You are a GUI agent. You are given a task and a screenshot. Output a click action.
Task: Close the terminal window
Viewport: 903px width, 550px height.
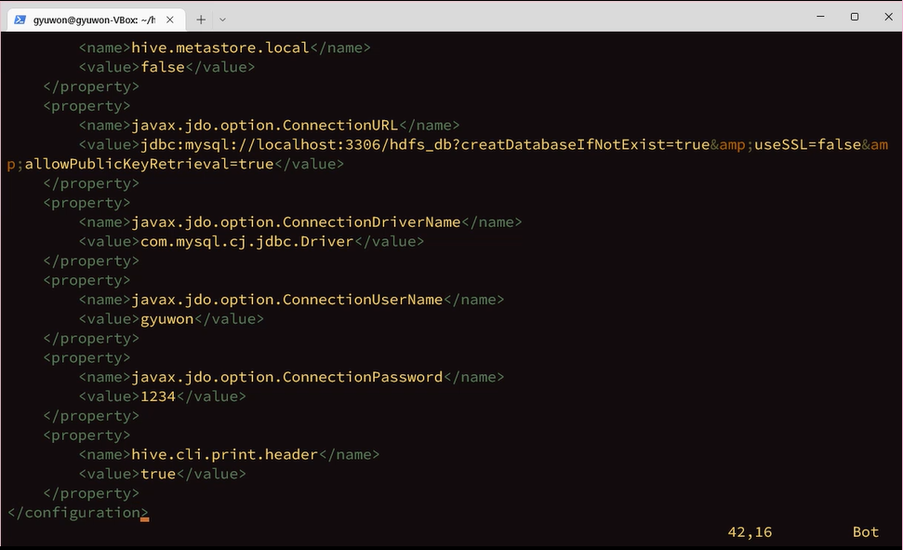click(x=888, y=17)
